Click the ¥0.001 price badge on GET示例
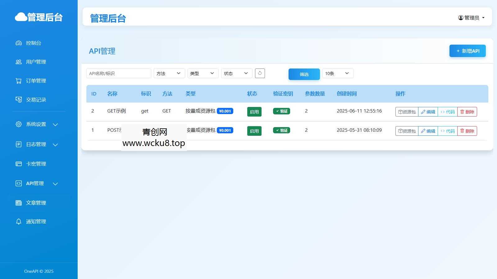 click(225, 111)
